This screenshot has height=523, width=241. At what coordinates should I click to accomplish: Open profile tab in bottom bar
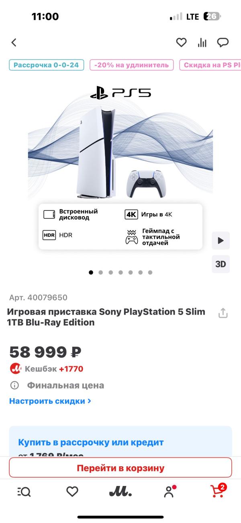point(169,492)
